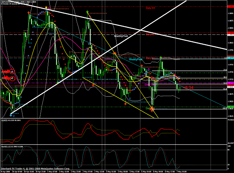Click the green price tag on the right axis
234x173 pixels.
231,107
